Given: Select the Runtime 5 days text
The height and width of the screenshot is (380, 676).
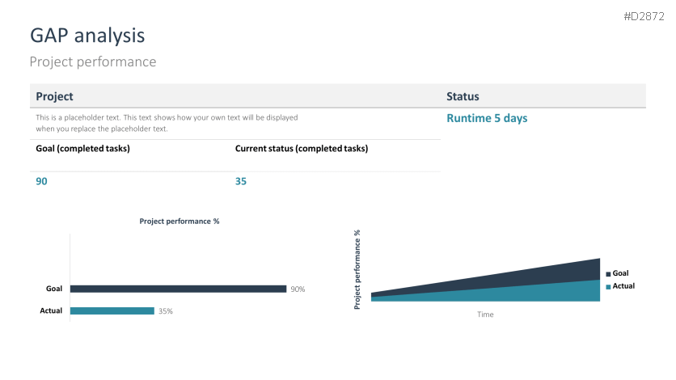Looking at the screenshot, I should [x=487, y=118].
